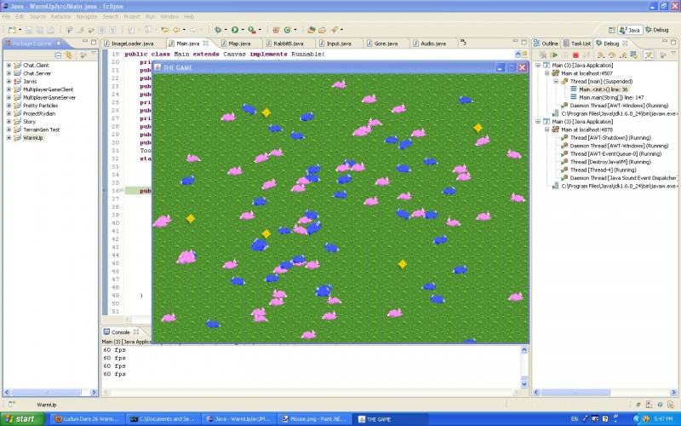This screenshot has height=426, width=681.
Task: Click Resume in the Debug view
Action: (x=554, y=55)
